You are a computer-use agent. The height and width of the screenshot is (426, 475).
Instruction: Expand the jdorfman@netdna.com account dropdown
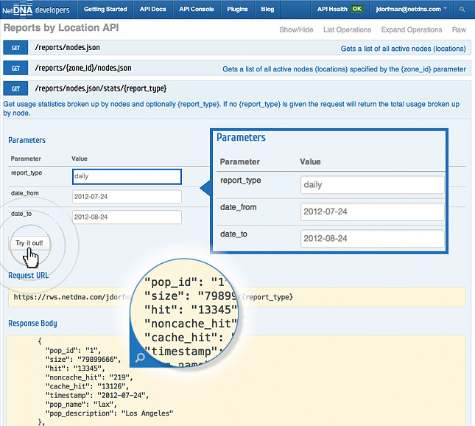coord(412,9)
